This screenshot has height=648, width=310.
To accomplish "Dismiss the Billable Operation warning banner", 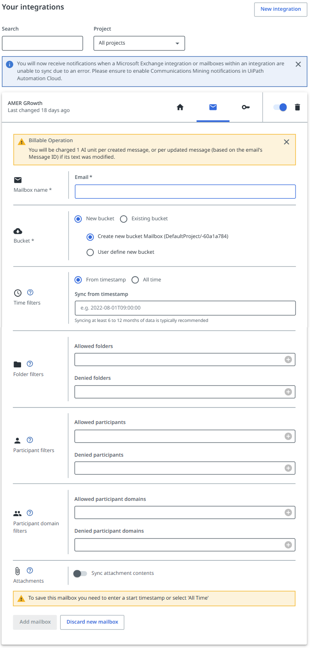I will point(286,142).
